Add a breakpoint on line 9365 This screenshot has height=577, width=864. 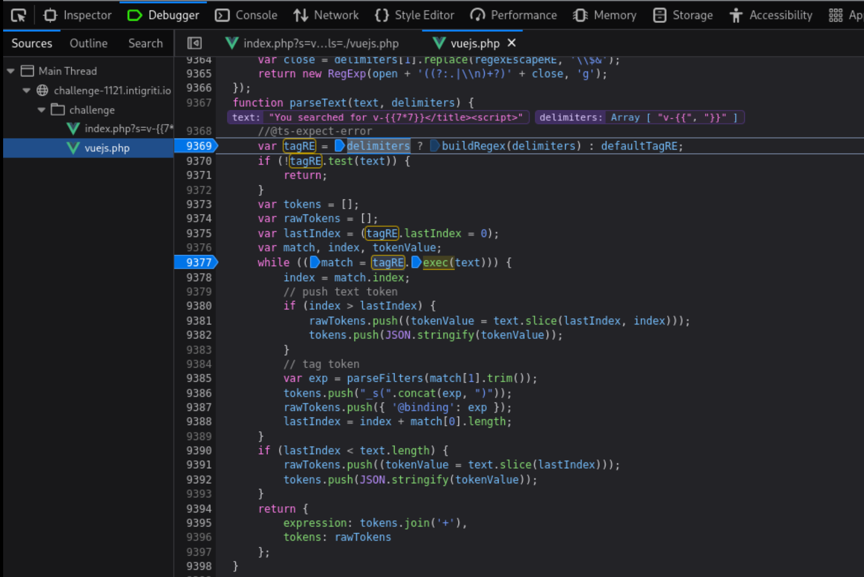point(199,73)
